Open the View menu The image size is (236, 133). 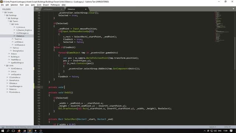coord(27,5)
